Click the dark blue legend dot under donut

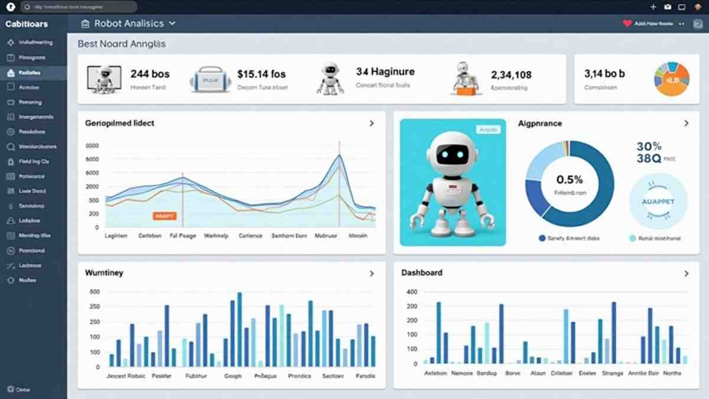pos(542,238)
